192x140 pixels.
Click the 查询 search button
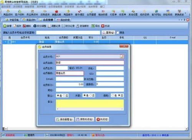[x=108, y=33]
